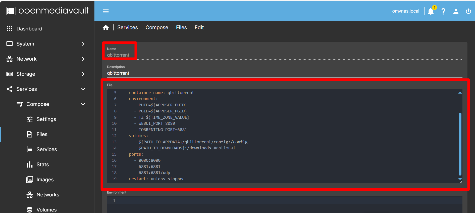The width and height of the screenshot is (475, 213).
Task: Click the Network icon in sidebar
Action: pos(10,59)
